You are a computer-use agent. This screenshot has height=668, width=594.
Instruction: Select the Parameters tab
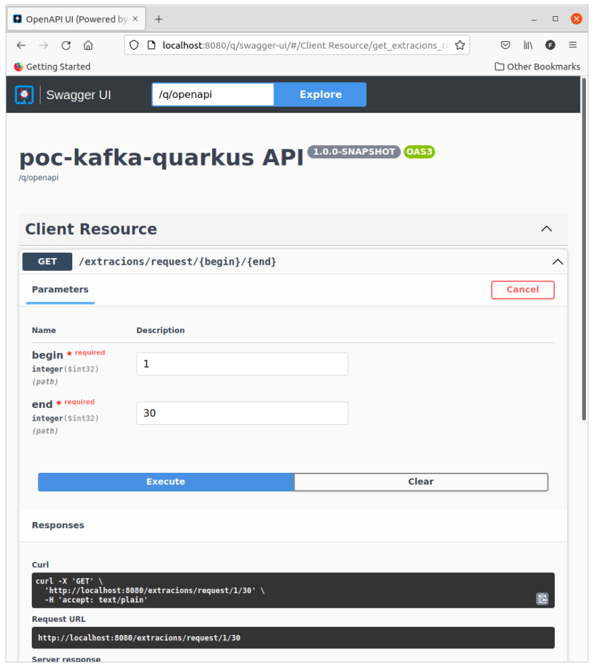[60, 290]
